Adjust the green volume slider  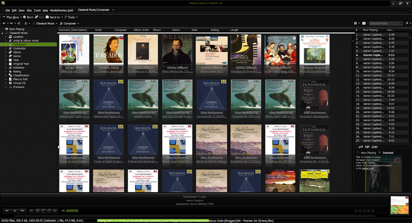tap(72, 211)
